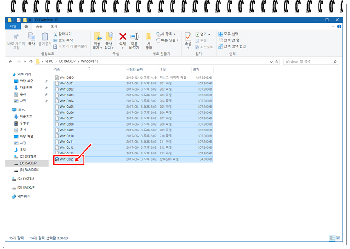Open the recent locations dropdown arrow

(x=25, y=62)
